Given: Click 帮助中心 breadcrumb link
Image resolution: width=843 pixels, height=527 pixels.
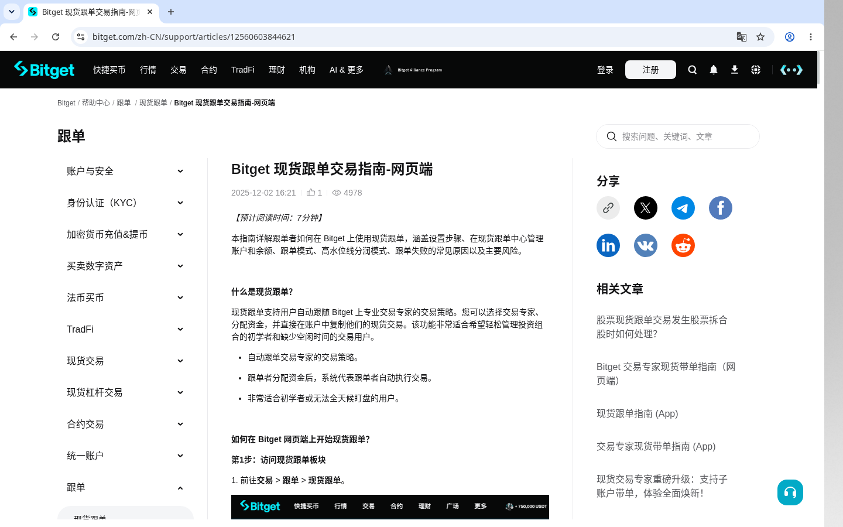Looking at the screenshot, I should coord(96,102).
